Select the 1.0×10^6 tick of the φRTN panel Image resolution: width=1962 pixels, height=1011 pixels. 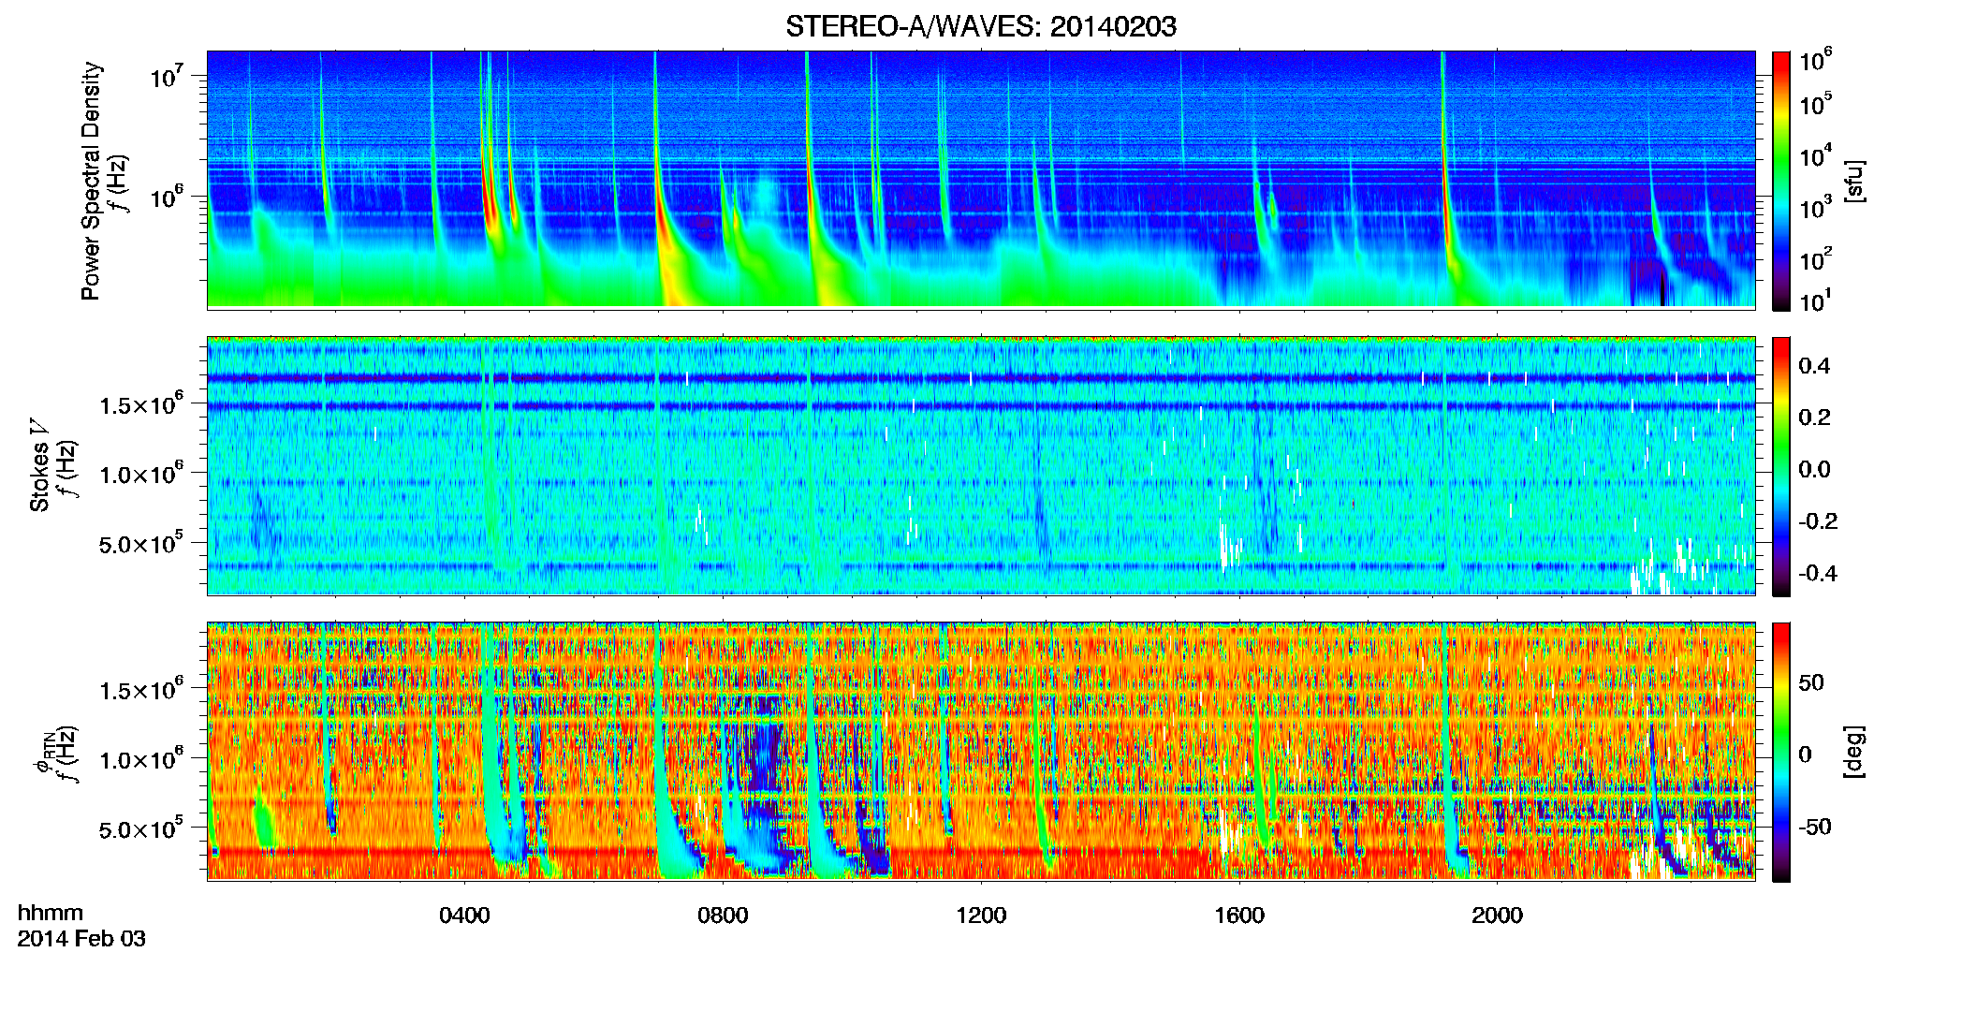[x=141, y=758]
